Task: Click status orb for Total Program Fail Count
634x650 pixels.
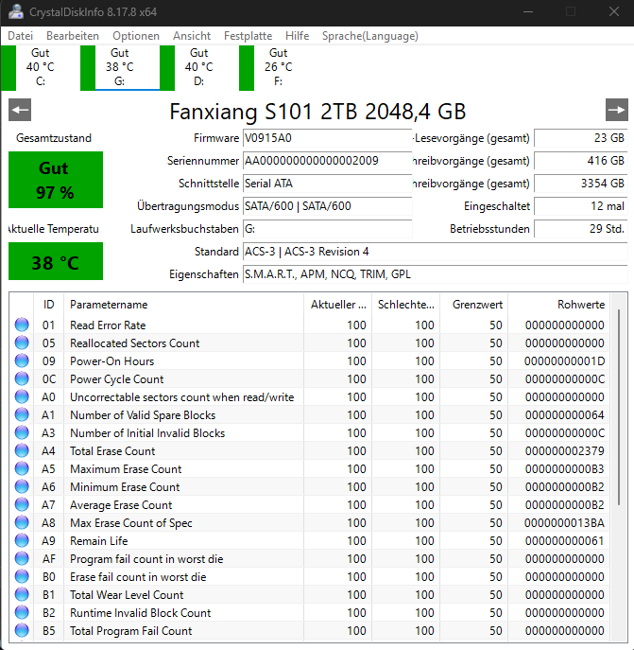Action: [x=22, y=630]
